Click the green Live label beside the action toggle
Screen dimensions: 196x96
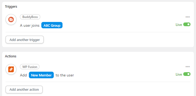click(179, 74)
